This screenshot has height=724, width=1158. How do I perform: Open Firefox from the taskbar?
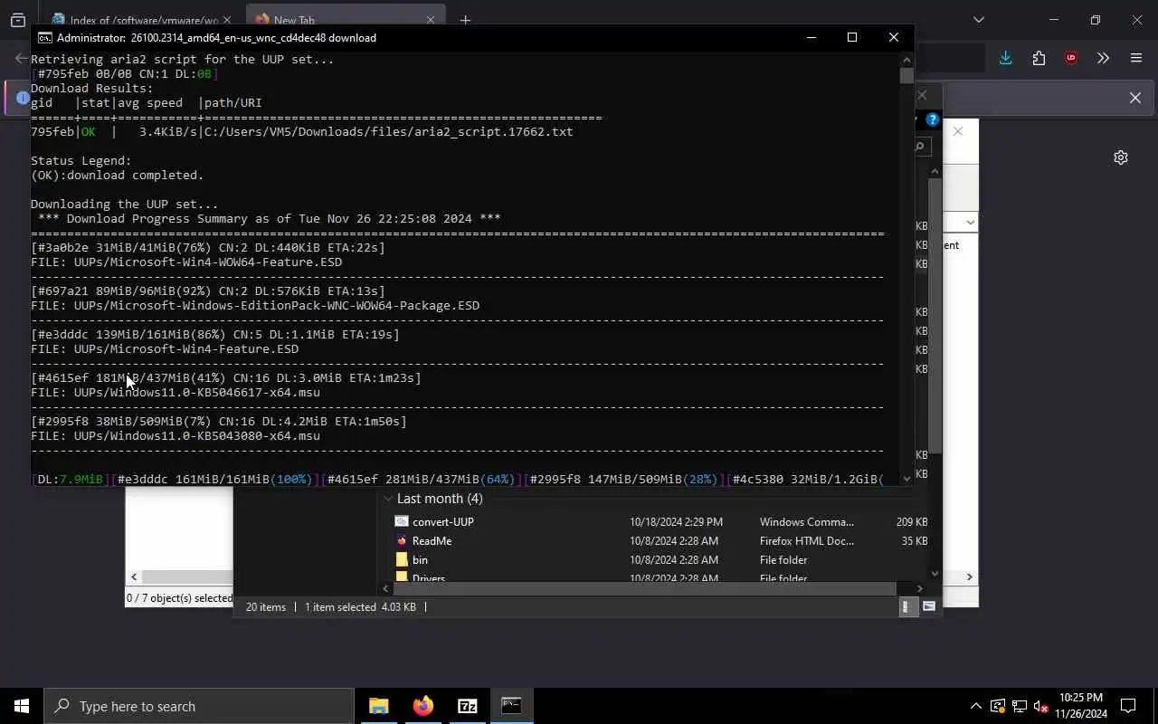point(423,706)
